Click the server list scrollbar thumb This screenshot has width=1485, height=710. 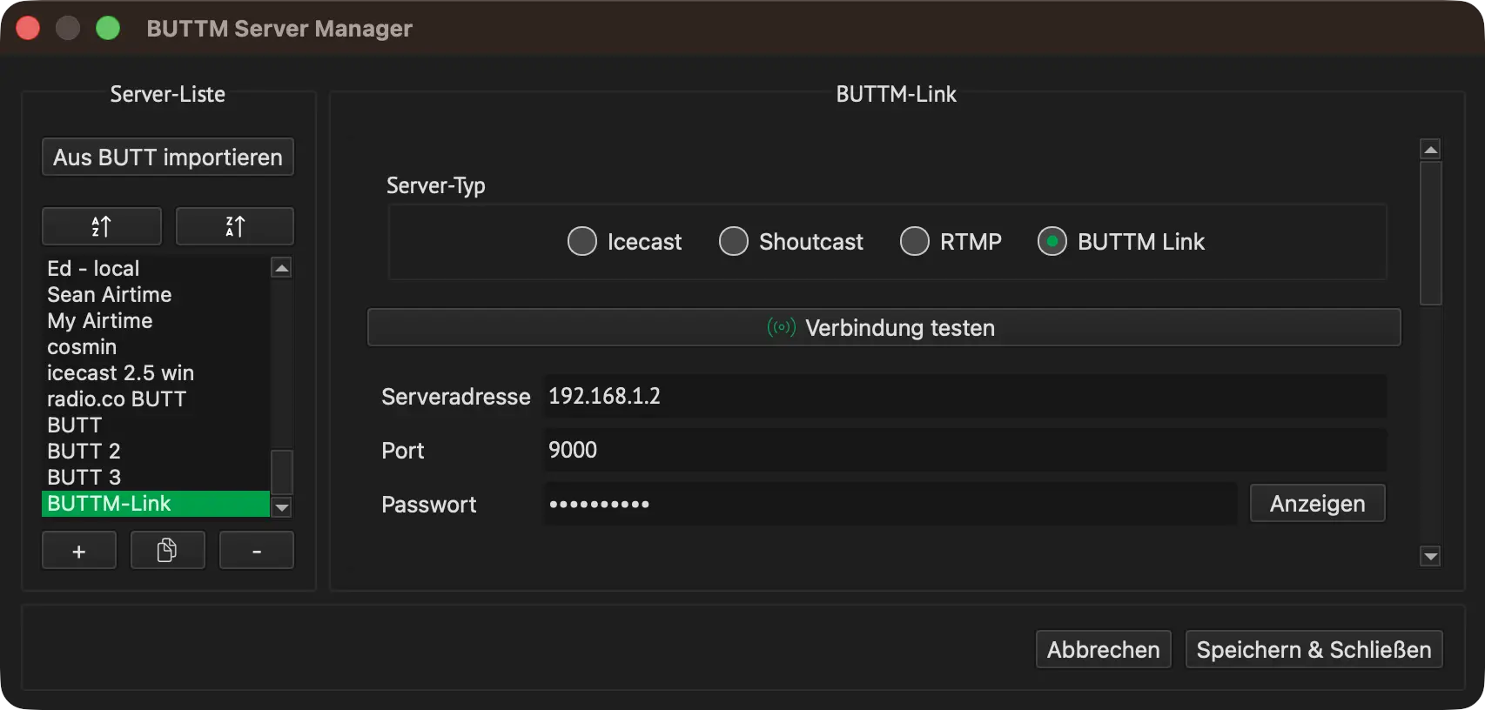pyautogui.click(x=282, y=472)
